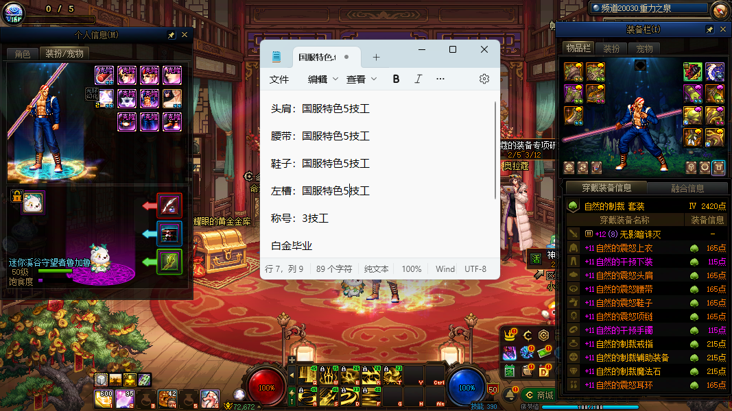The height and width of the screenshot is (411, 732).
Task: Open the 商城 shop button
Action: click(x=539, y=395)
